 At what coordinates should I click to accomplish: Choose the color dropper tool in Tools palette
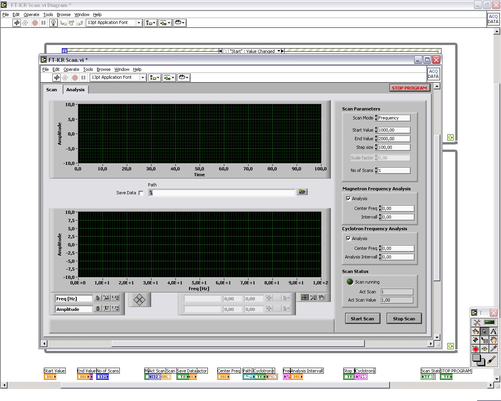(x=493, y=349)
